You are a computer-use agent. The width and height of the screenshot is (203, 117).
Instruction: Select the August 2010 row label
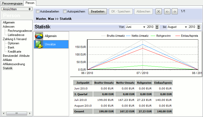(83, 106)
